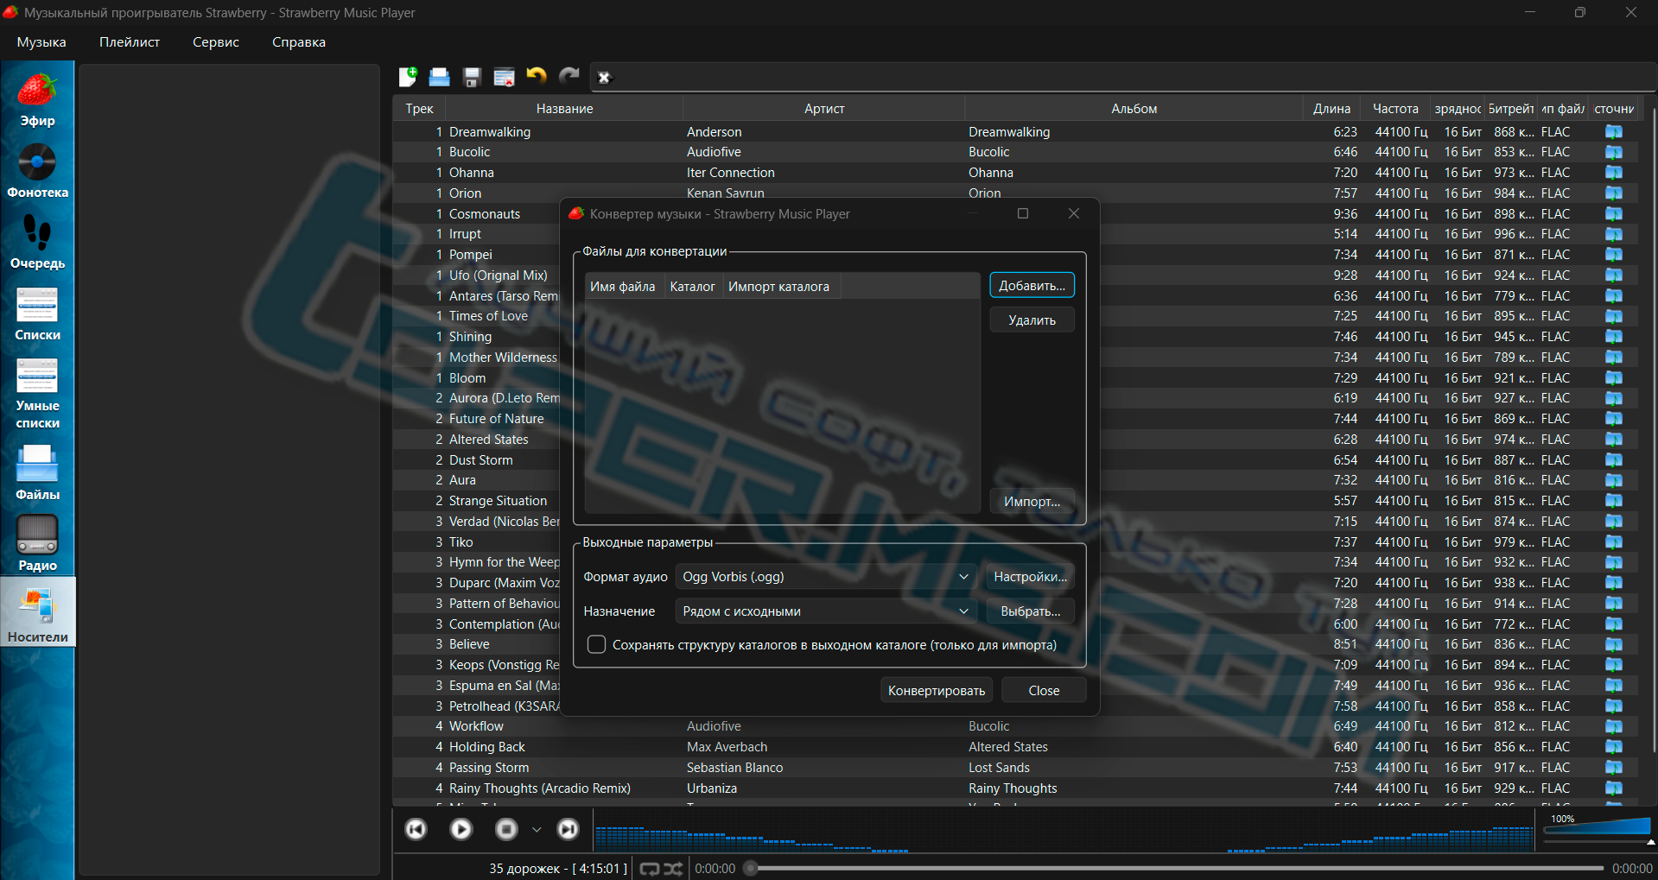Skip to the next track
The height and width of the screenshot is (880, 1658).
pyautogui.click(x=568, y=830)
